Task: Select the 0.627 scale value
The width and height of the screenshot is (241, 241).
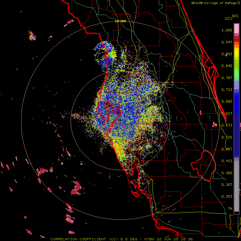Action: pos(227,114)
